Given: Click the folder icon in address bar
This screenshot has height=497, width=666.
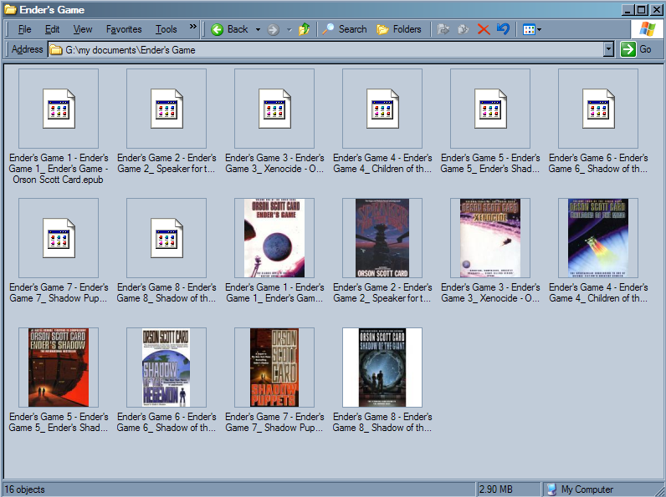Looking at the screenshot, I should (56, 50).
